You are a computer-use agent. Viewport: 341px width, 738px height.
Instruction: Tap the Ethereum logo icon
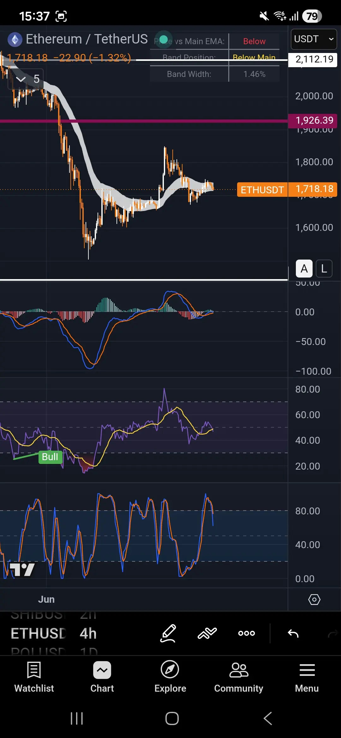point(15,39)
